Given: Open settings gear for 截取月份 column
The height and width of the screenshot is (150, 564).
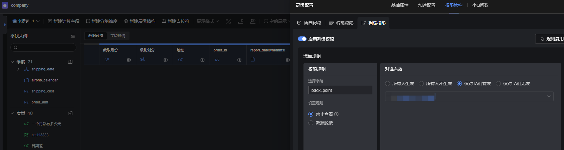Looking at the screenshot, I should coord(129,60).
